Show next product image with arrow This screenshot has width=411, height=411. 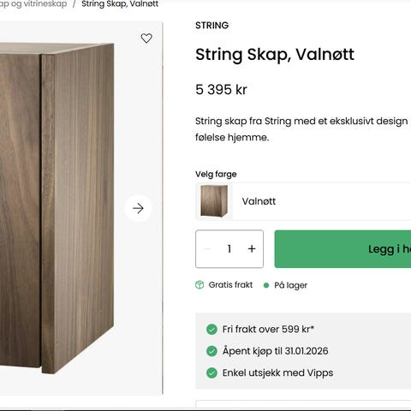coord(138,208)
